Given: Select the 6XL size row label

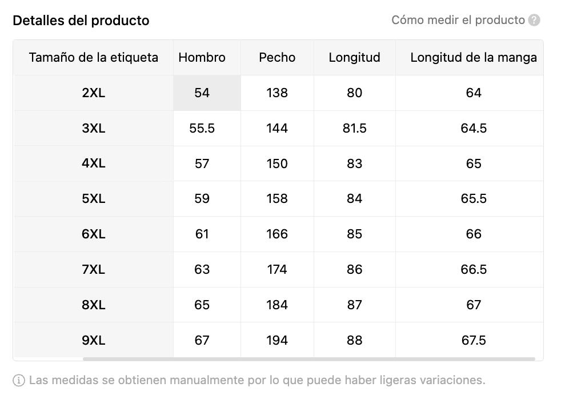Looking at the screenshot, I should tap(93, 234).
